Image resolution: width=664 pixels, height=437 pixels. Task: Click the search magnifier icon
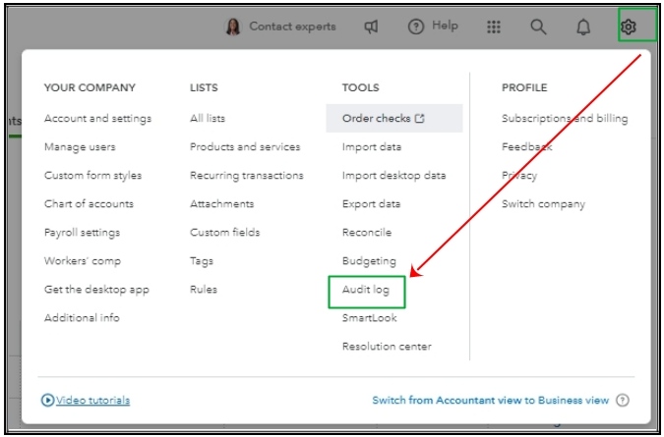[x=538, y=27]
